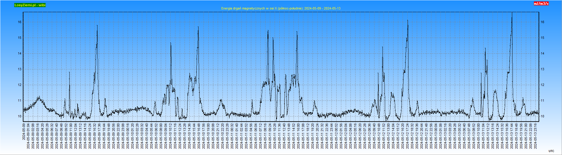Image resolution: width=562 pixels, height=155 pixels.
Task: Click the 2024-05-12 17:24 time label
Action: coord(407,136)
